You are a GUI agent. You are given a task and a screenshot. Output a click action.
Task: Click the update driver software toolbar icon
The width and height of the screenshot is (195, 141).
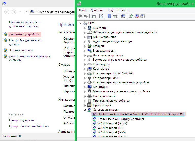click(131, 16)
